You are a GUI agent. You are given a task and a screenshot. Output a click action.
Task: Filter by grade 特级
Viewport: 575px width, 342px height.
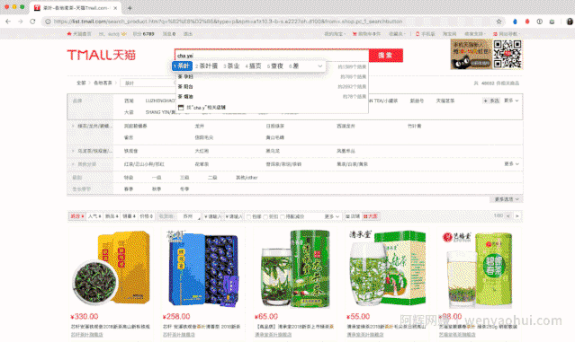[129, 178]
